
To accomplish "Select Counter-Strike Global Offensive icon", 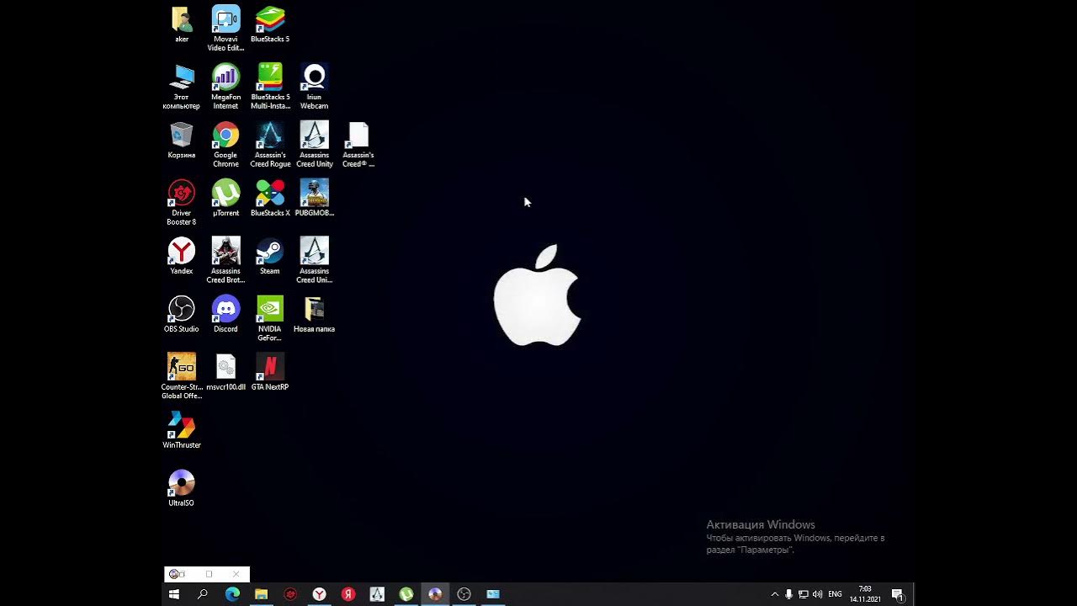I will click(x=181, y=377).
